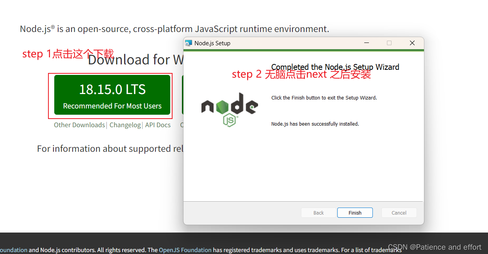Click the Node.js logo in Setup wizard

pyautogui.click(x=230, y=110)
